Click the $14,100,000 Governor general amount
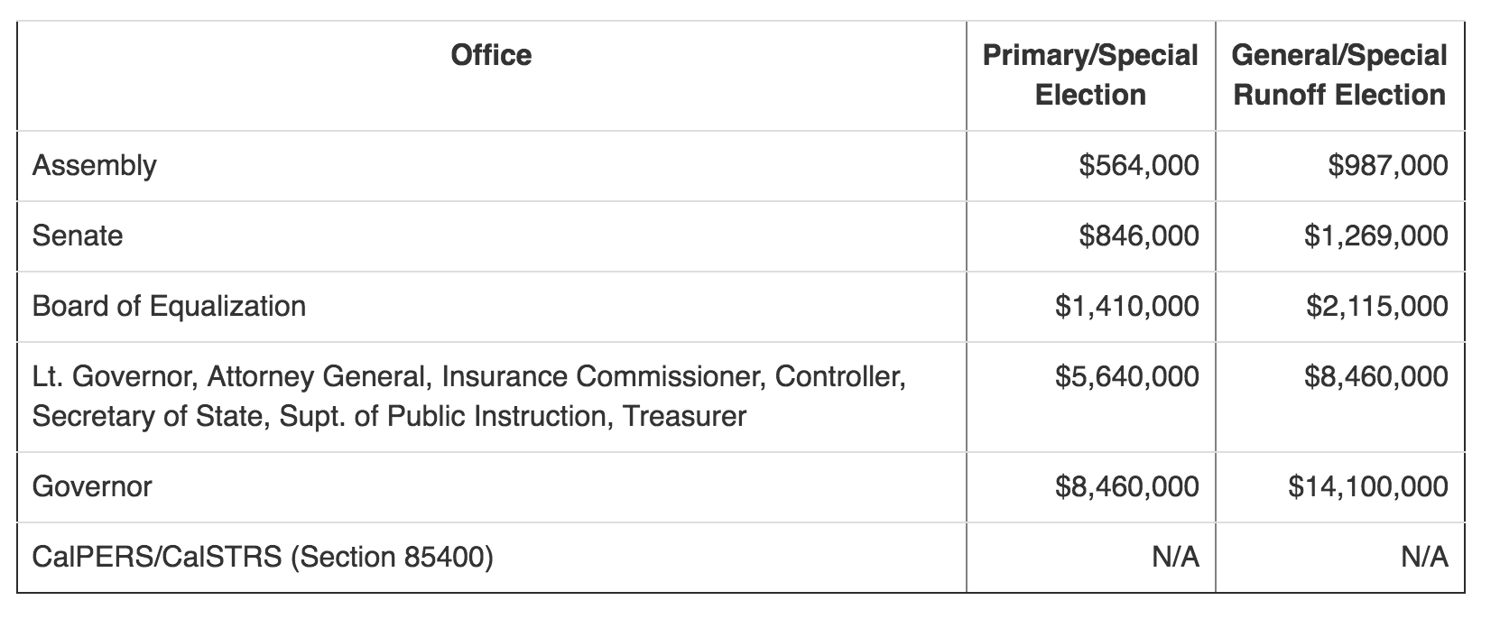 [1368, 486]
